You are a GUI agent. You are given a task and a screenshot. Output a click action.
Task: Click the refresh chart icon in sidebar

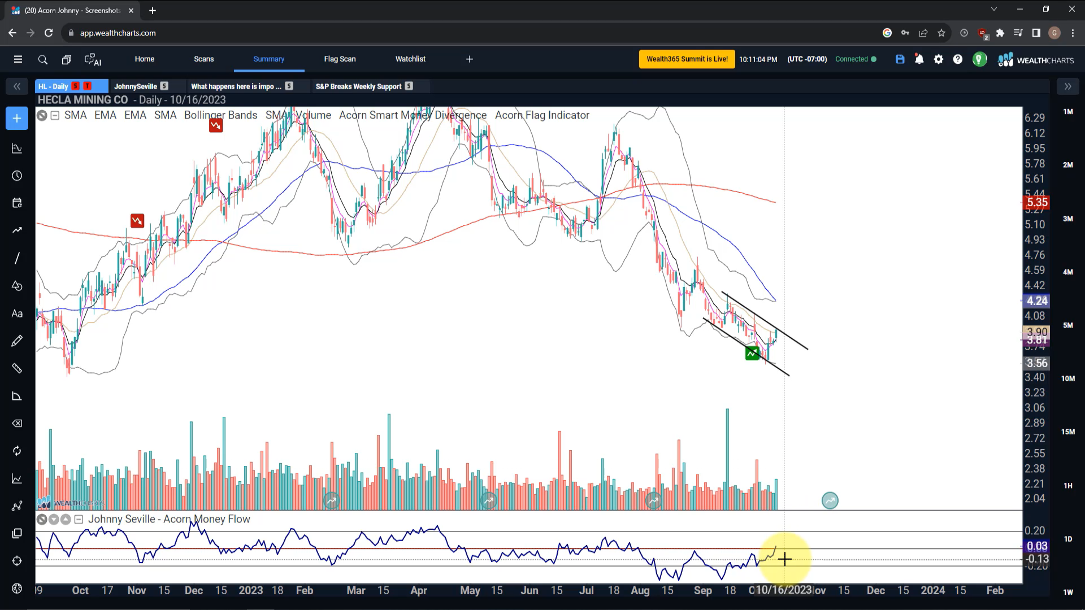pyautogui.click(x=17, y=451)
